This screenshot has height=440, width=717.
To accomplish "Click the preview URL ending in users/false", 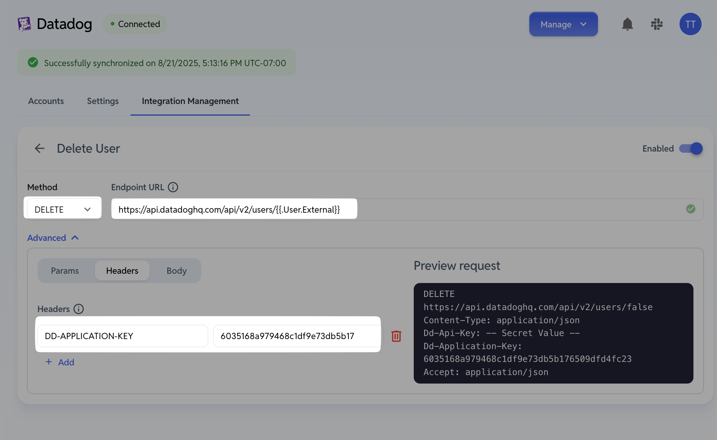I will [538, 307].
